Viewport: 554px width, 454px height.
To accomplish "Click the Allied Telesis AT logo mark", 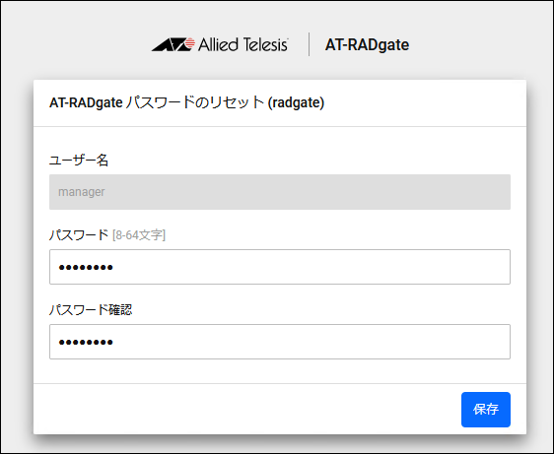I will click(173, 44).
